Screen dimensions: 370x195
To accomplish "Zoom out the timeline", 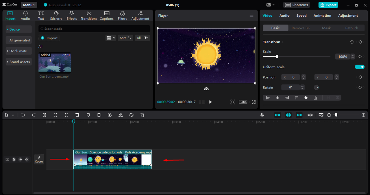I will tap(329, 115).
